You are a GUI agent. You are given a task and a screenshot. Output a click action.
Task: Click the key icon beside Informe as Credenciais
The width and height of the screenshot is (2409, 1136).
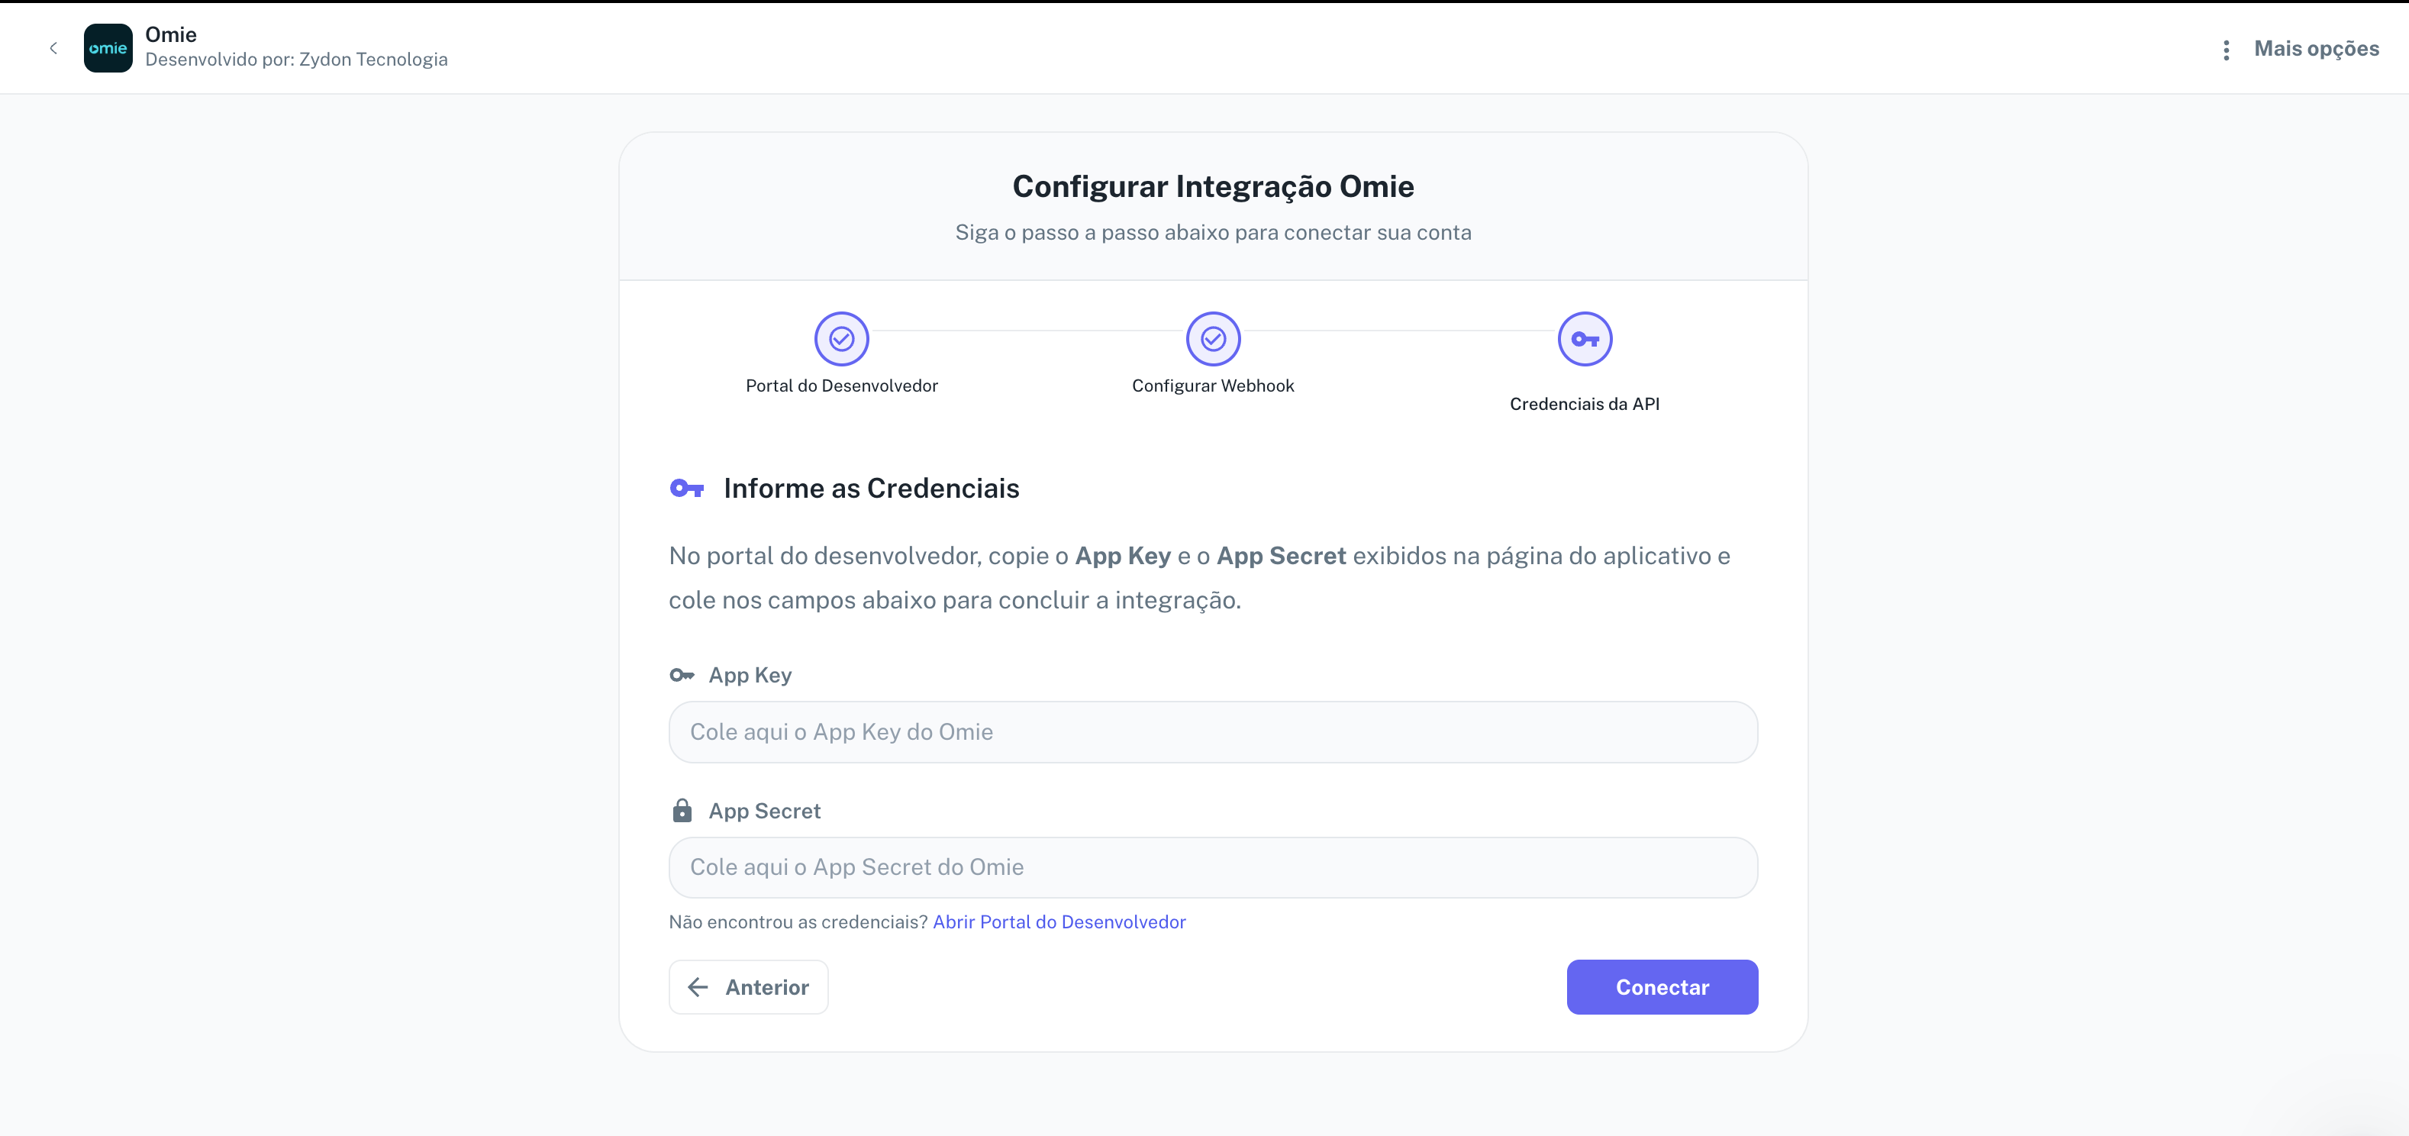pyautogui.click(x=686, y=488)
